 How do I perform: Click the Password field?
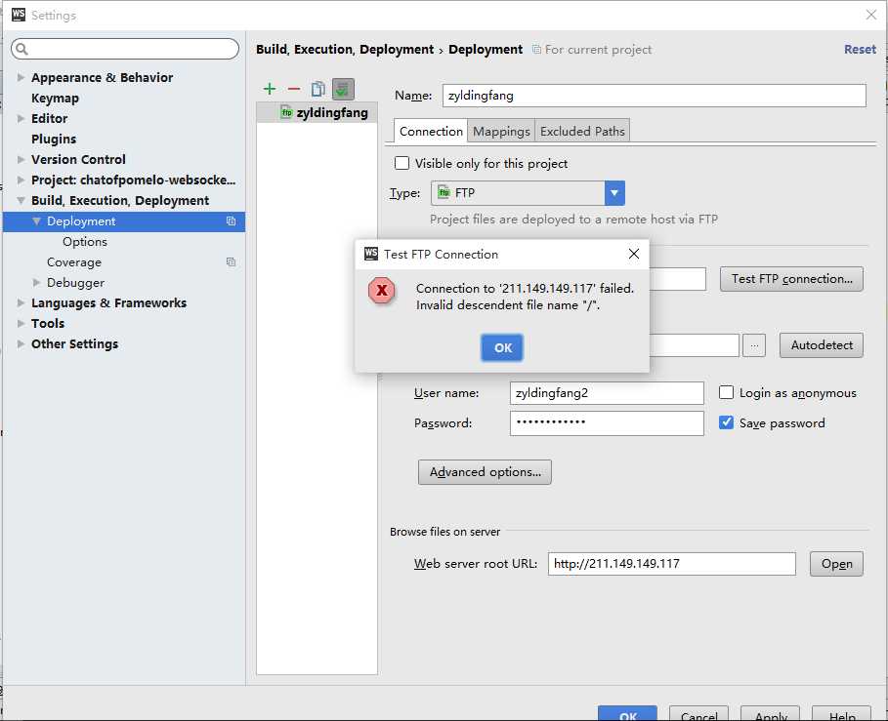tap(607, 423)
